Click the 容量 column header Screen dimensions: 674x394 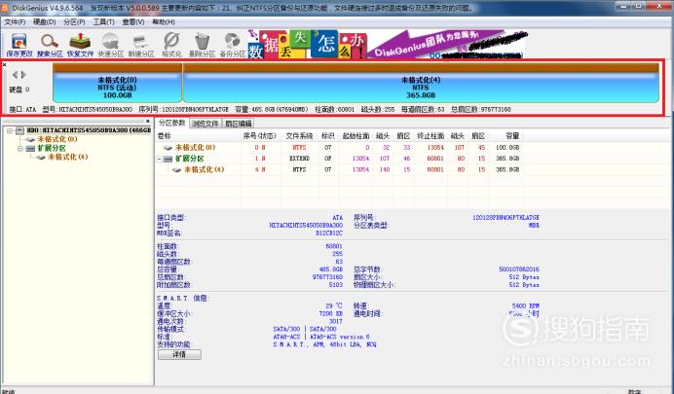click(505, 136)
